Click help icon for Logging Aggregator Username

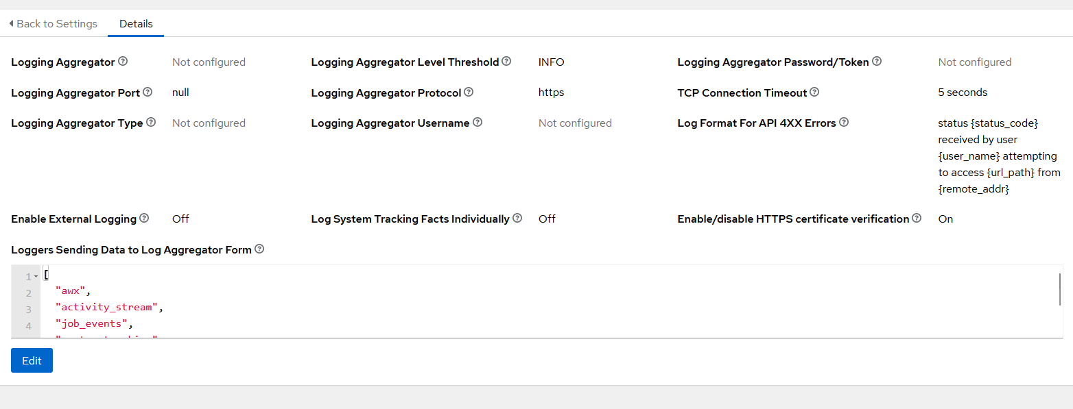pyautogui.click(x=477, y=123)
